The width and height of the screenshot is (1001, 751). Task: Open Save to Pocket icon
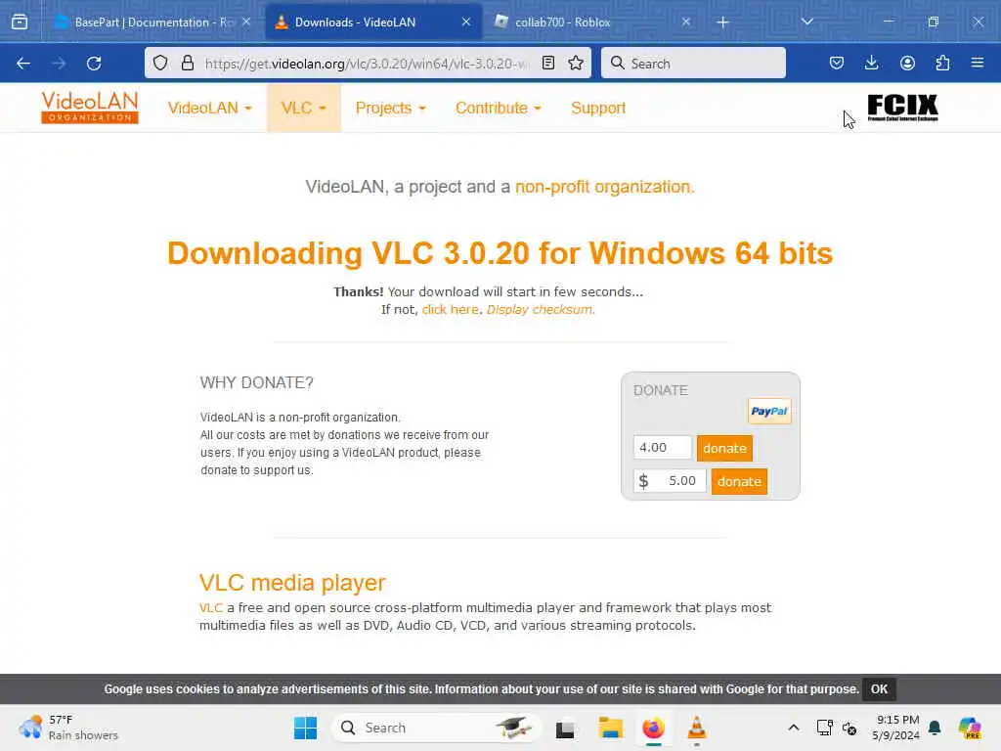point(837,63)
